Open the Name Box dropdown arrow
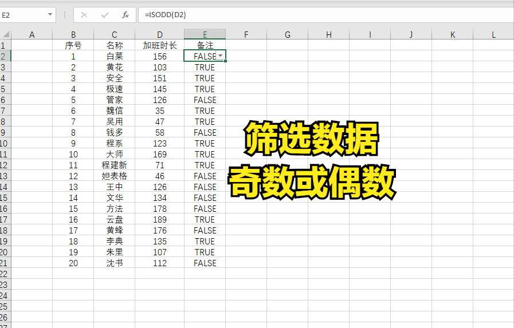Image resolution: width=514 pixels, height=328 pixels. click(50, 15)
